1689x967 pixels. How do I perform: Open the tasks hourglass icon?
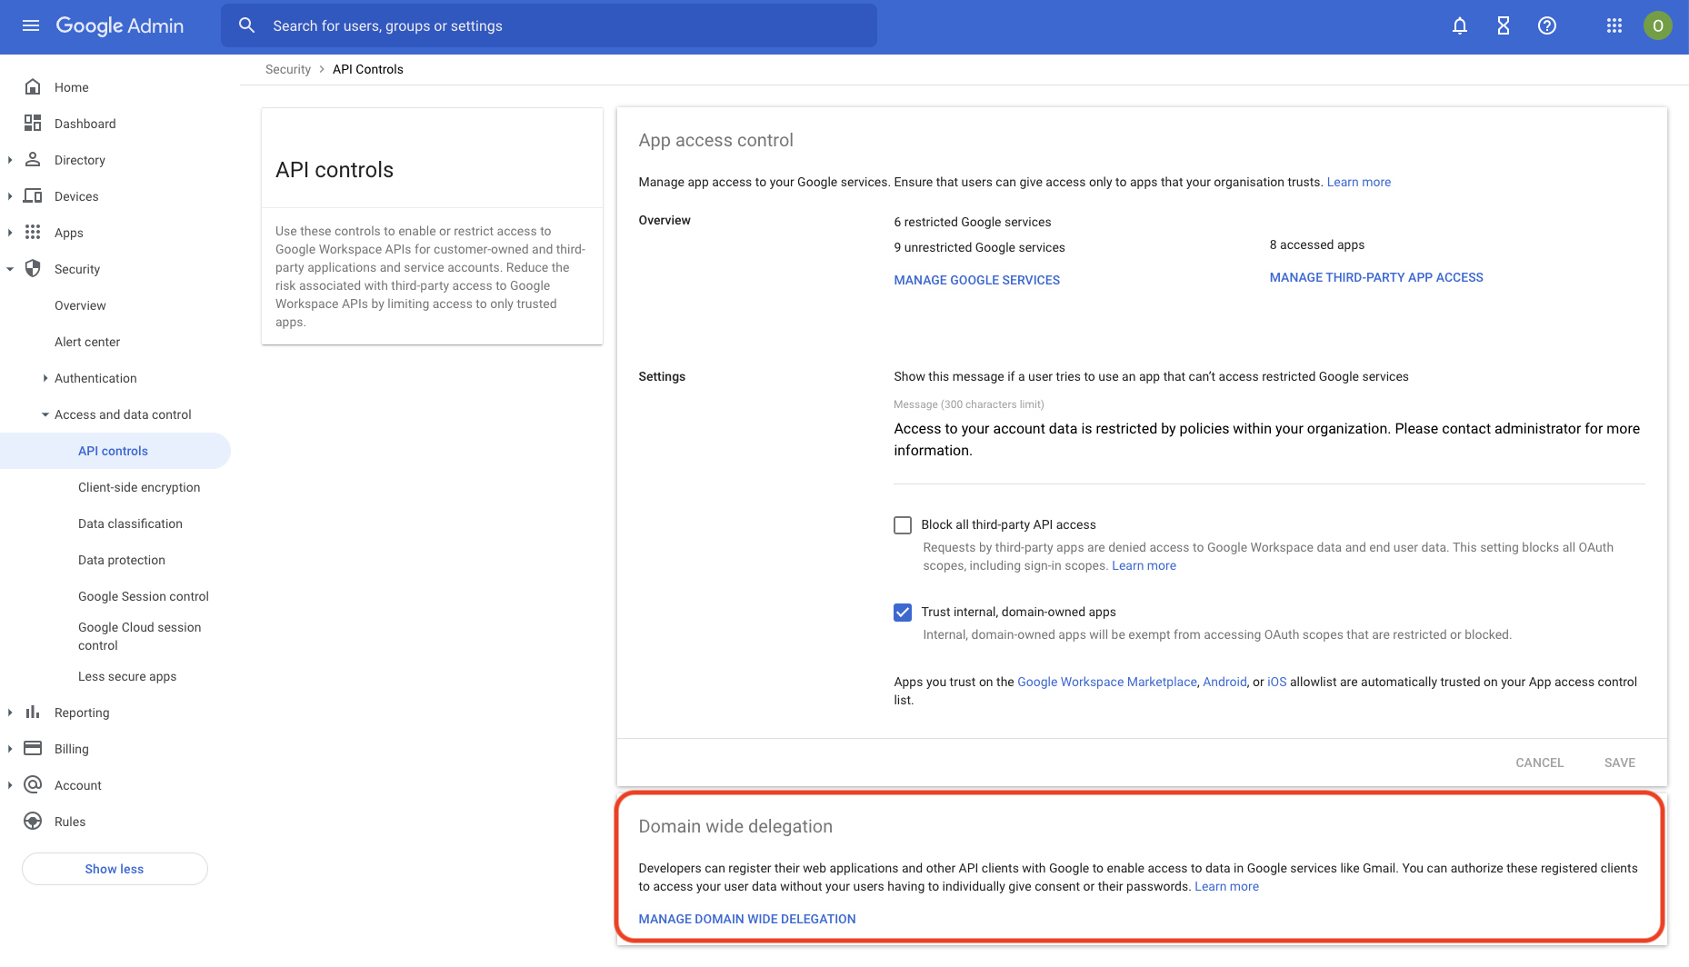1504,25
